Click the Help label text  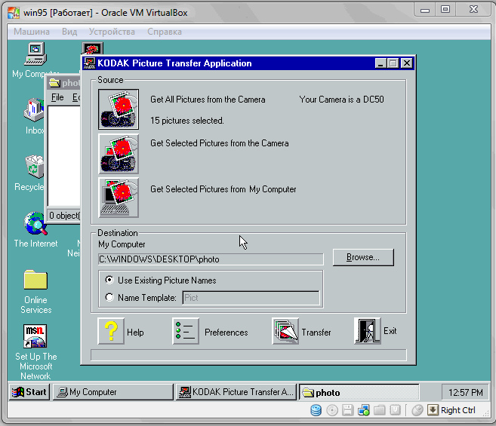135,333
